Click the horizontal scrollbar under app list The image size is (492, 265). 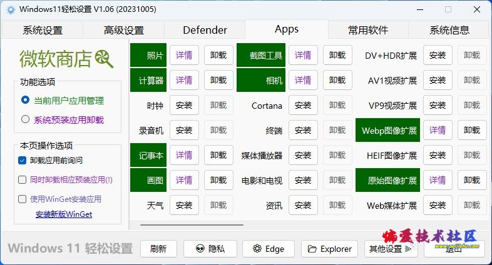[192, 224]
